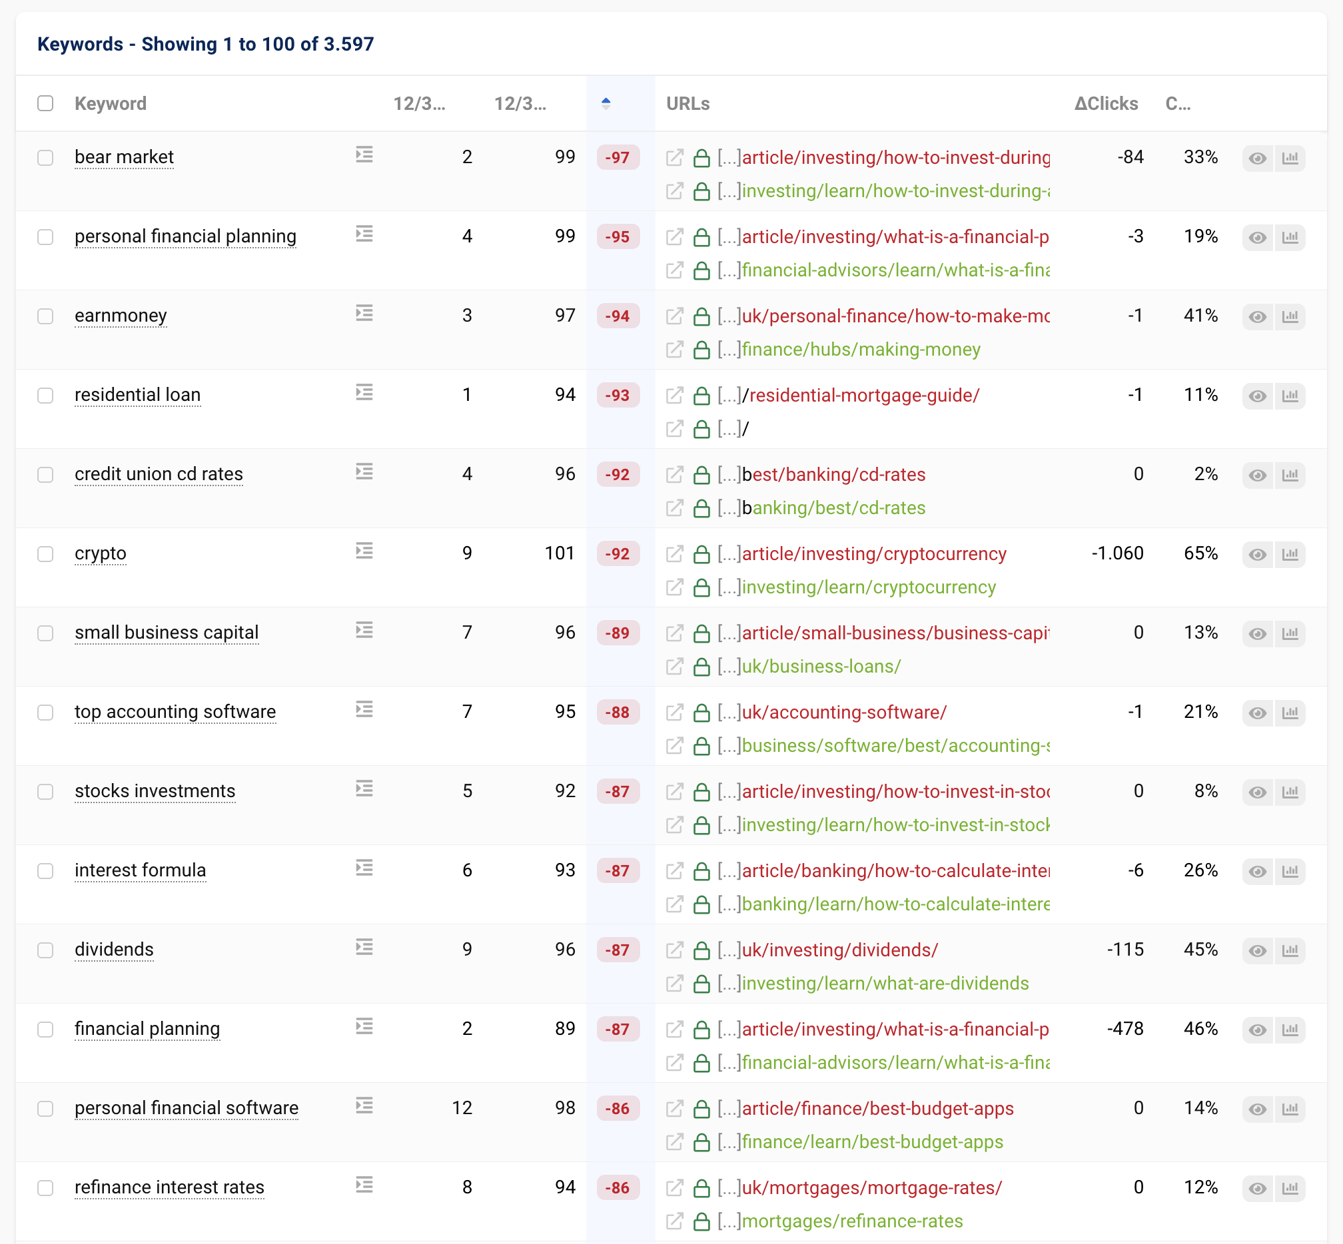
Task: Select the stocks investments row checkbox
Action: click(45, 792)
